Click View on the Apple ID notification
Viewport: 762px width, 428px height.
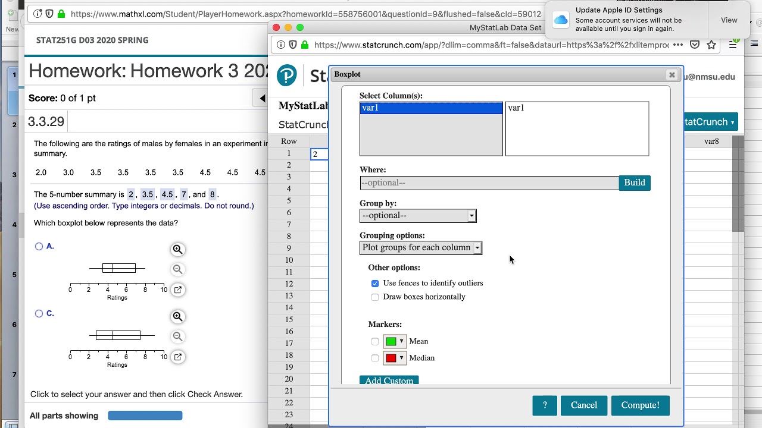pyautogui.click(x=729, y=20)
